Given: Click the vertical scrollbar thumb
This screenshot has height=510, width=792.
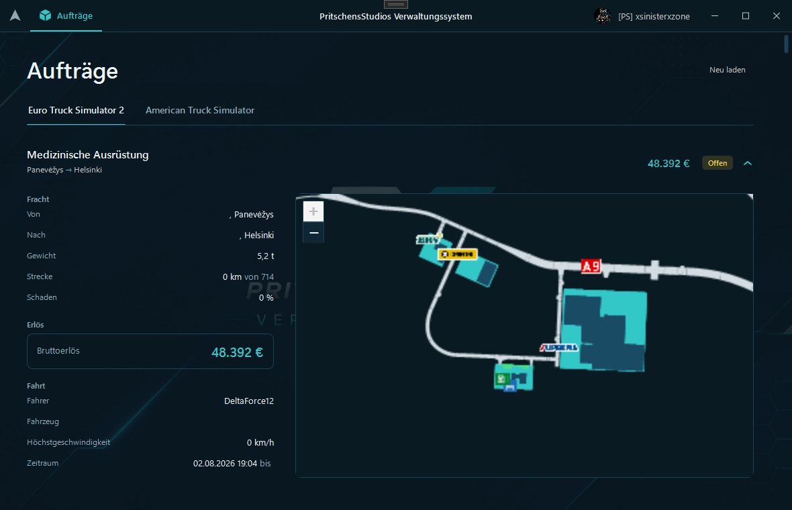Looking at the screenshot, I should tap(786, 44).
